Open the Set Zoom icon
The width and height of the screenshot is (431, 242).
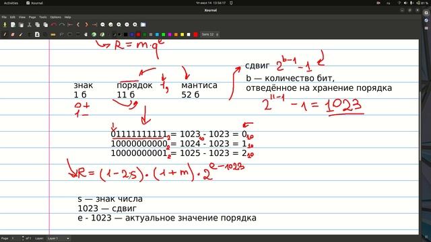pos(135,25)
